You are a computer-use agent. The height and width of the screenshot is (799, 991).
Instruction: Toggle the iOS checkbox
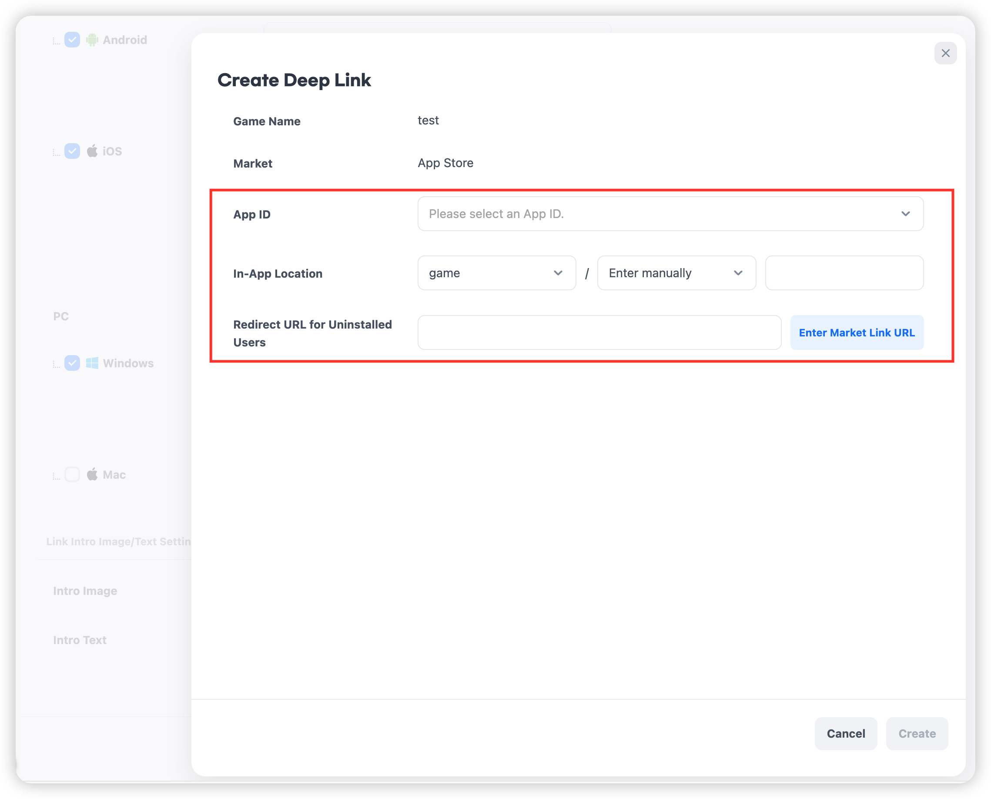(x=72, y=151)
